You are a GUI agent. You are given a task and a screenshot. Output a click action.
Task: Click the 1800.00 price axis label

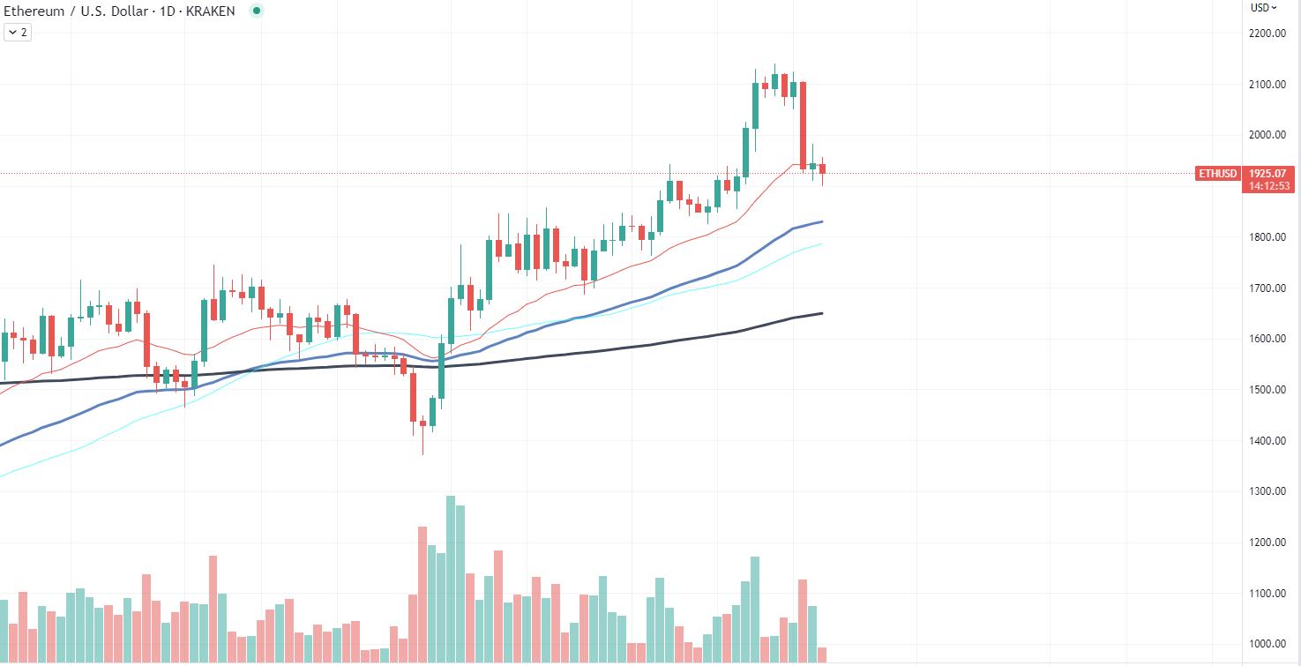[1268, 237]
